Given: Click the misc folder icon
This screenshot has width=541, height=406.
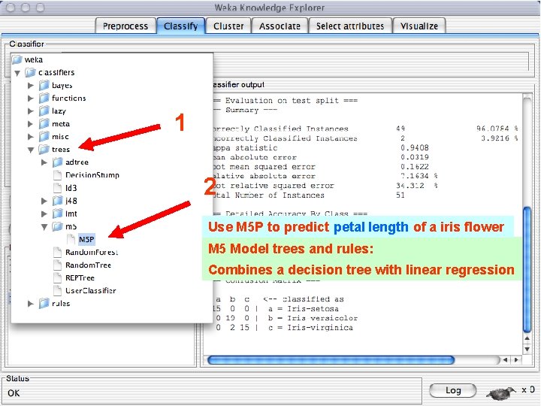Looking at the screenshot, I should [x=44, y=137].
